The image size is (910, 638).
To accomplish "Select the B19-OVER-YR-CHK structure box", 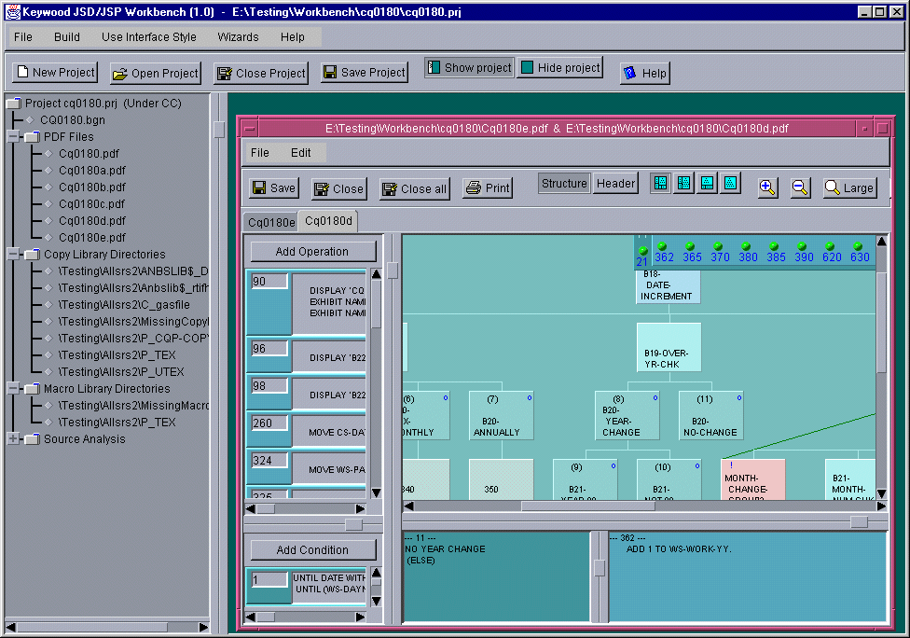I will [x=669, y=347].
